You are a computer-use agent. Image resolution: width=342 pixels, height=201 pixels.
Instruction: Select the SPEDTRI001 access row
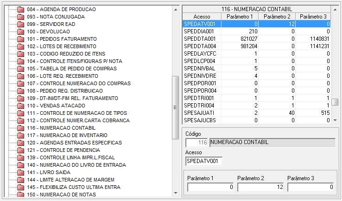pyautogui.click(x=256, y=98)
